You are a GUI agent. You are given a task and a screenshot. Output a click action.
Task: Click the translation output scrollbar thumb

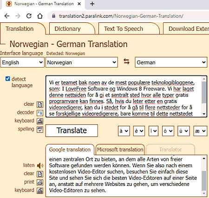(x=204, y=180)
